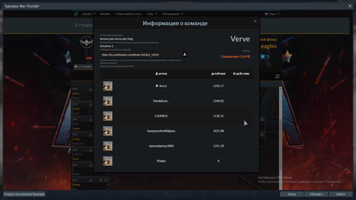The width and height of the screenshot is (356, 200).
Task: Click the stats icon in match A20
Action: coord(91,119)
